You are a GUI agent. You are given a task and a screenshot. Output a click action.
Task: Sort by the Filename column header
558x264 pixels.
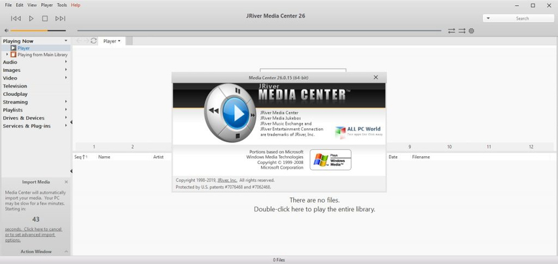(421, 157)
